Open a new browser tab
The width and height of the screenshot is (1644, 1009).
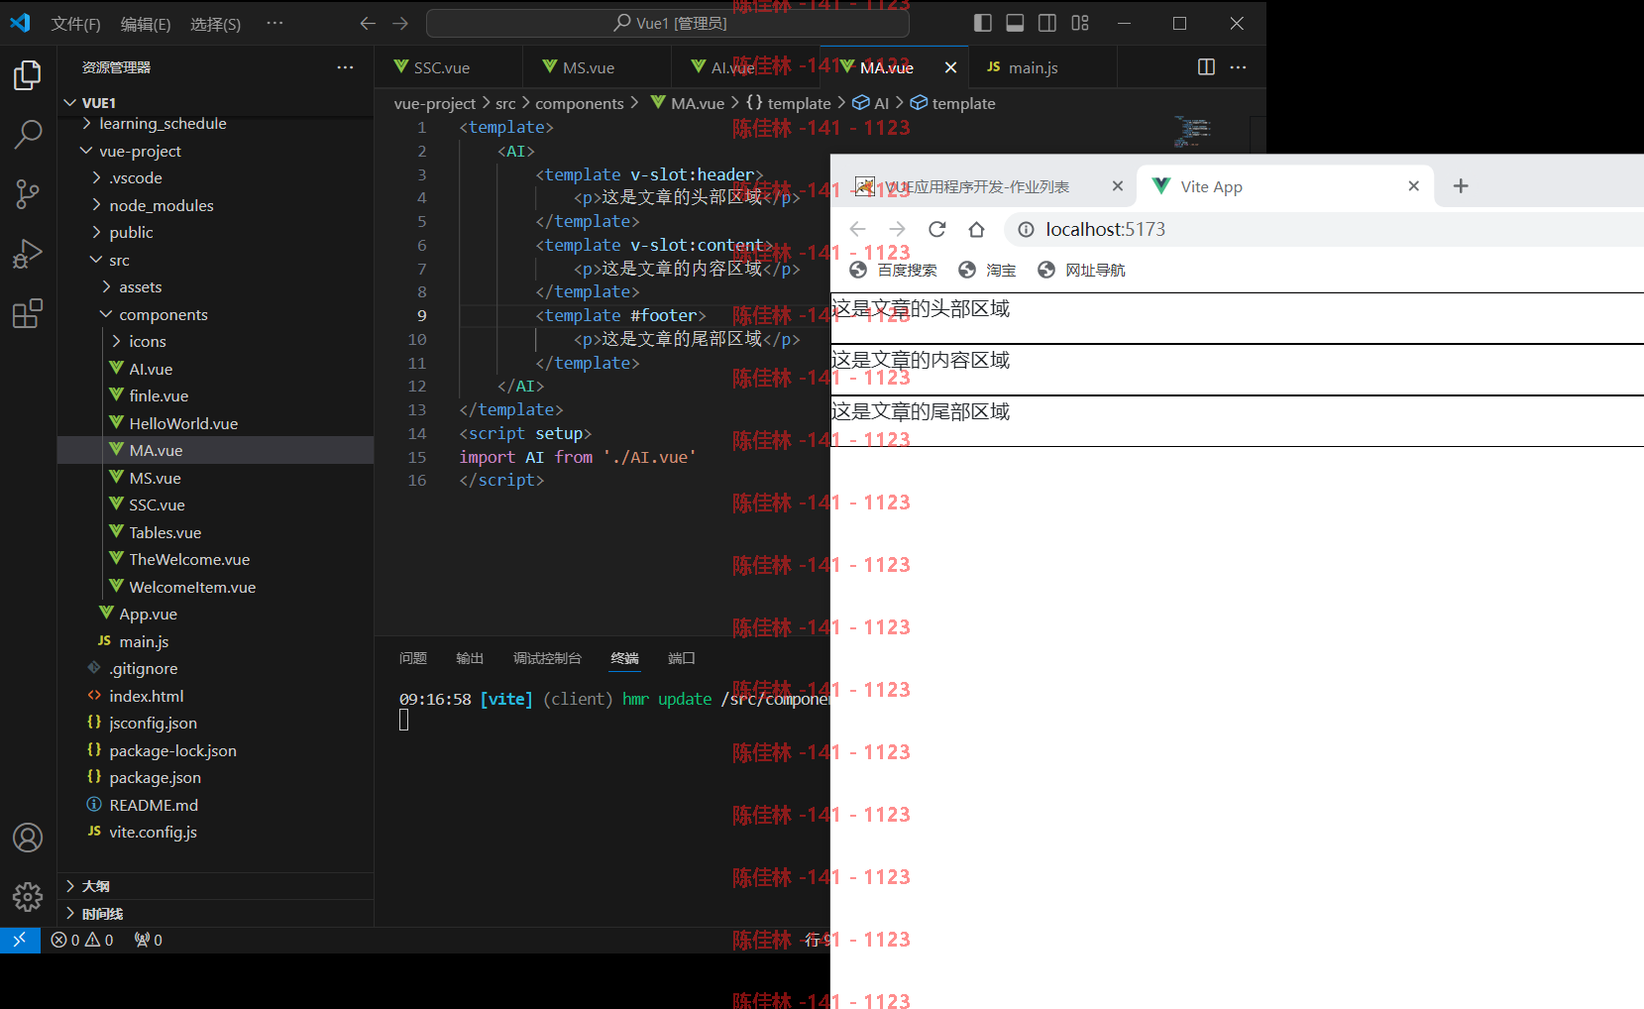1461,185
